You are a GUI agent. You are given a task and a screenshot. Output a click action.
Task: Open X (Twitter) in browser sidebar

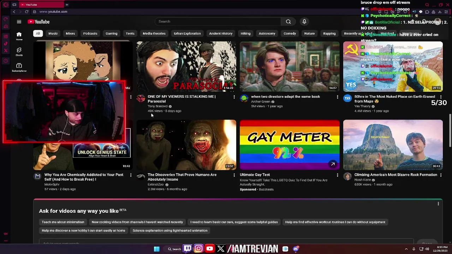tap(6, 50)
